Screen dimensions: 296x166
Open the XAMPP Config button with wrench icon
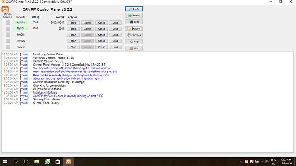click(x=134, y=9)
